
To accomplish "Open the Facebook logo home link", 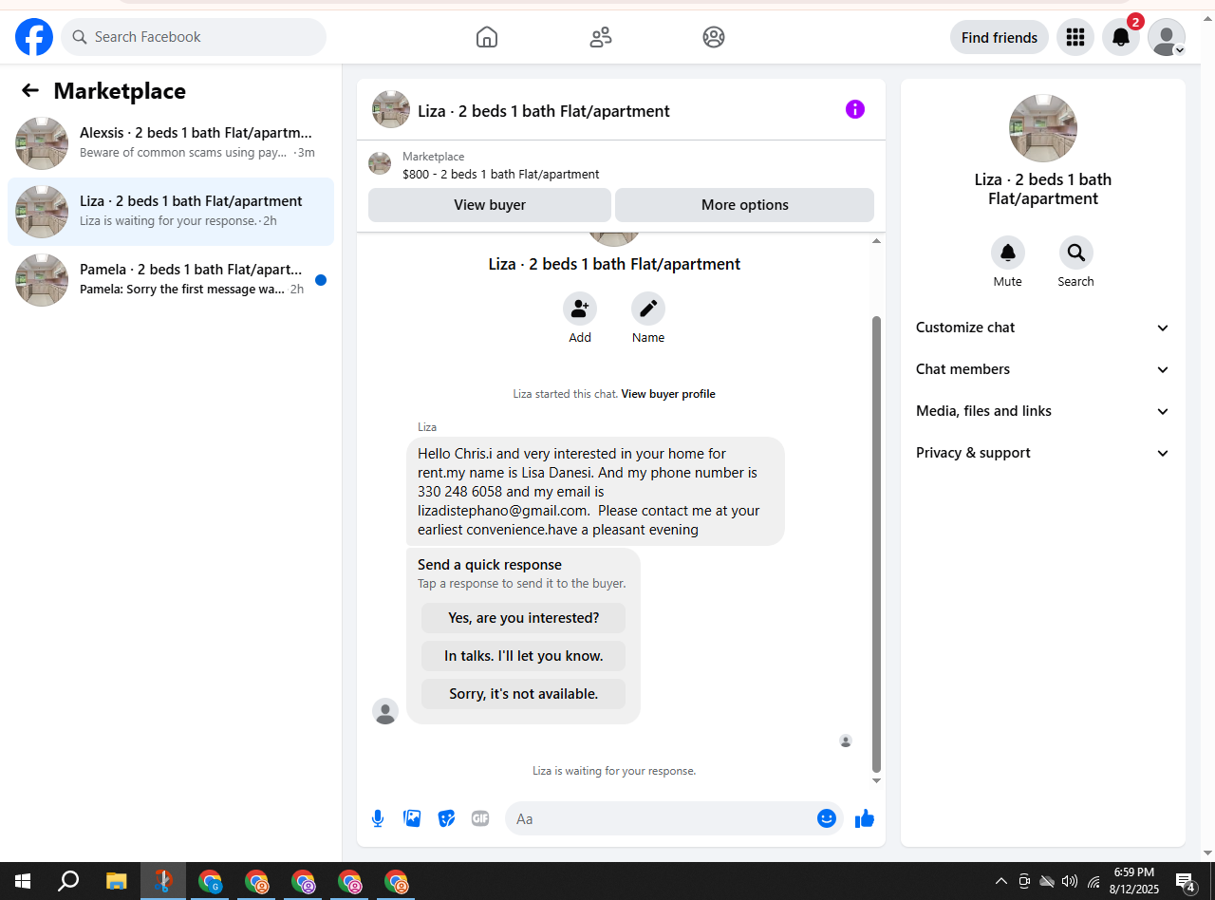I will coord(34,37).
